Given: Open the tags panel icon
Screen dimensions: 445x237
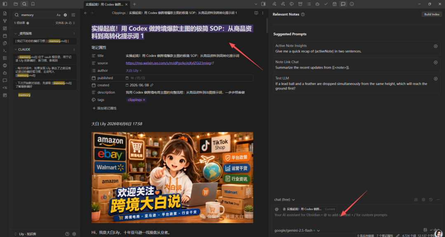Looking at the screenshot, I should tap(291, 4).
